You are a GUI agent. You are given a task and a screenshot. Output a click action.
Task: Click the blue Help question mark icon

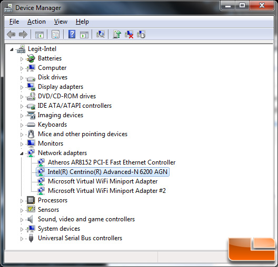(72, 34)
